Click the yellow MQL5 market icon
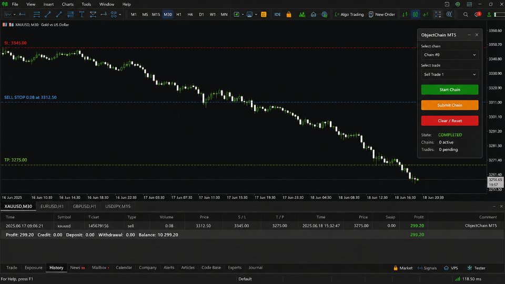 click(264, 14)
